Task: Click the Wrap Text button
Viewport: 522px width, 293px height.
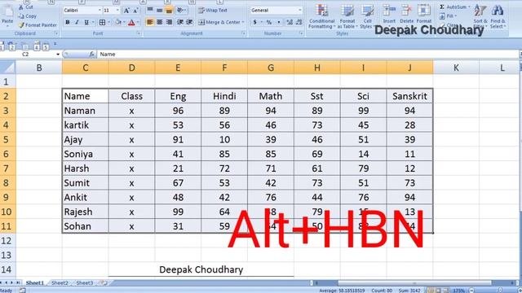Action: point(213,11)
